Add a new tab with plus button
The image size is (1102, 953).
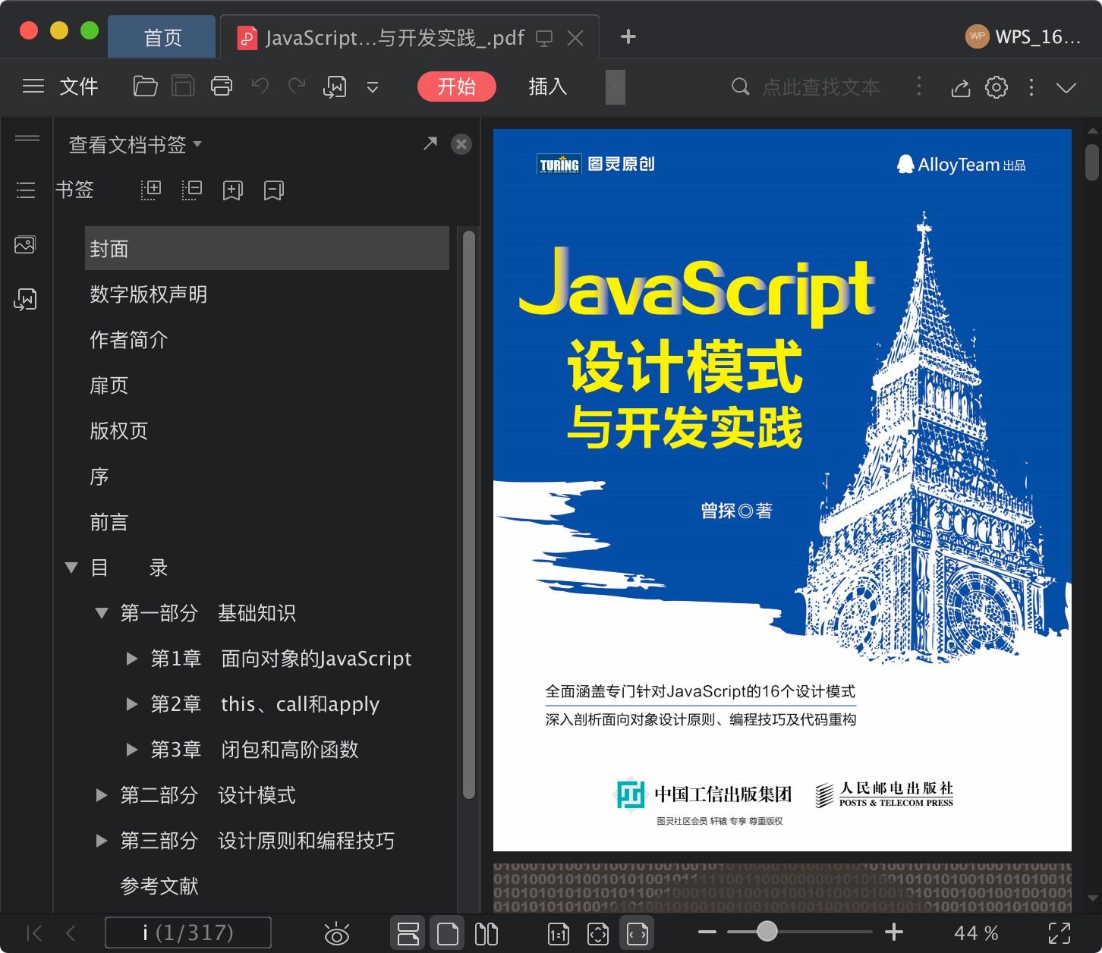point(628,36)
